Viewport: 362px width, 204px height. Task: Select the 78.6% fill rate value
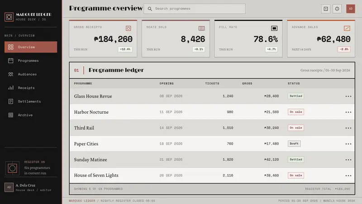click(266, 39)
